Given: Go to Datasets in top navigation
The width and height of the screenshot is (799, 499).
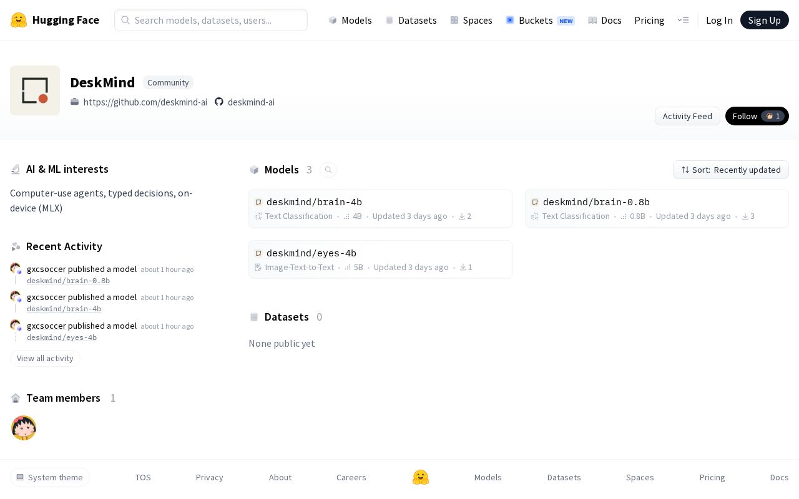Looking at the screenshot, I should (411, 20).
